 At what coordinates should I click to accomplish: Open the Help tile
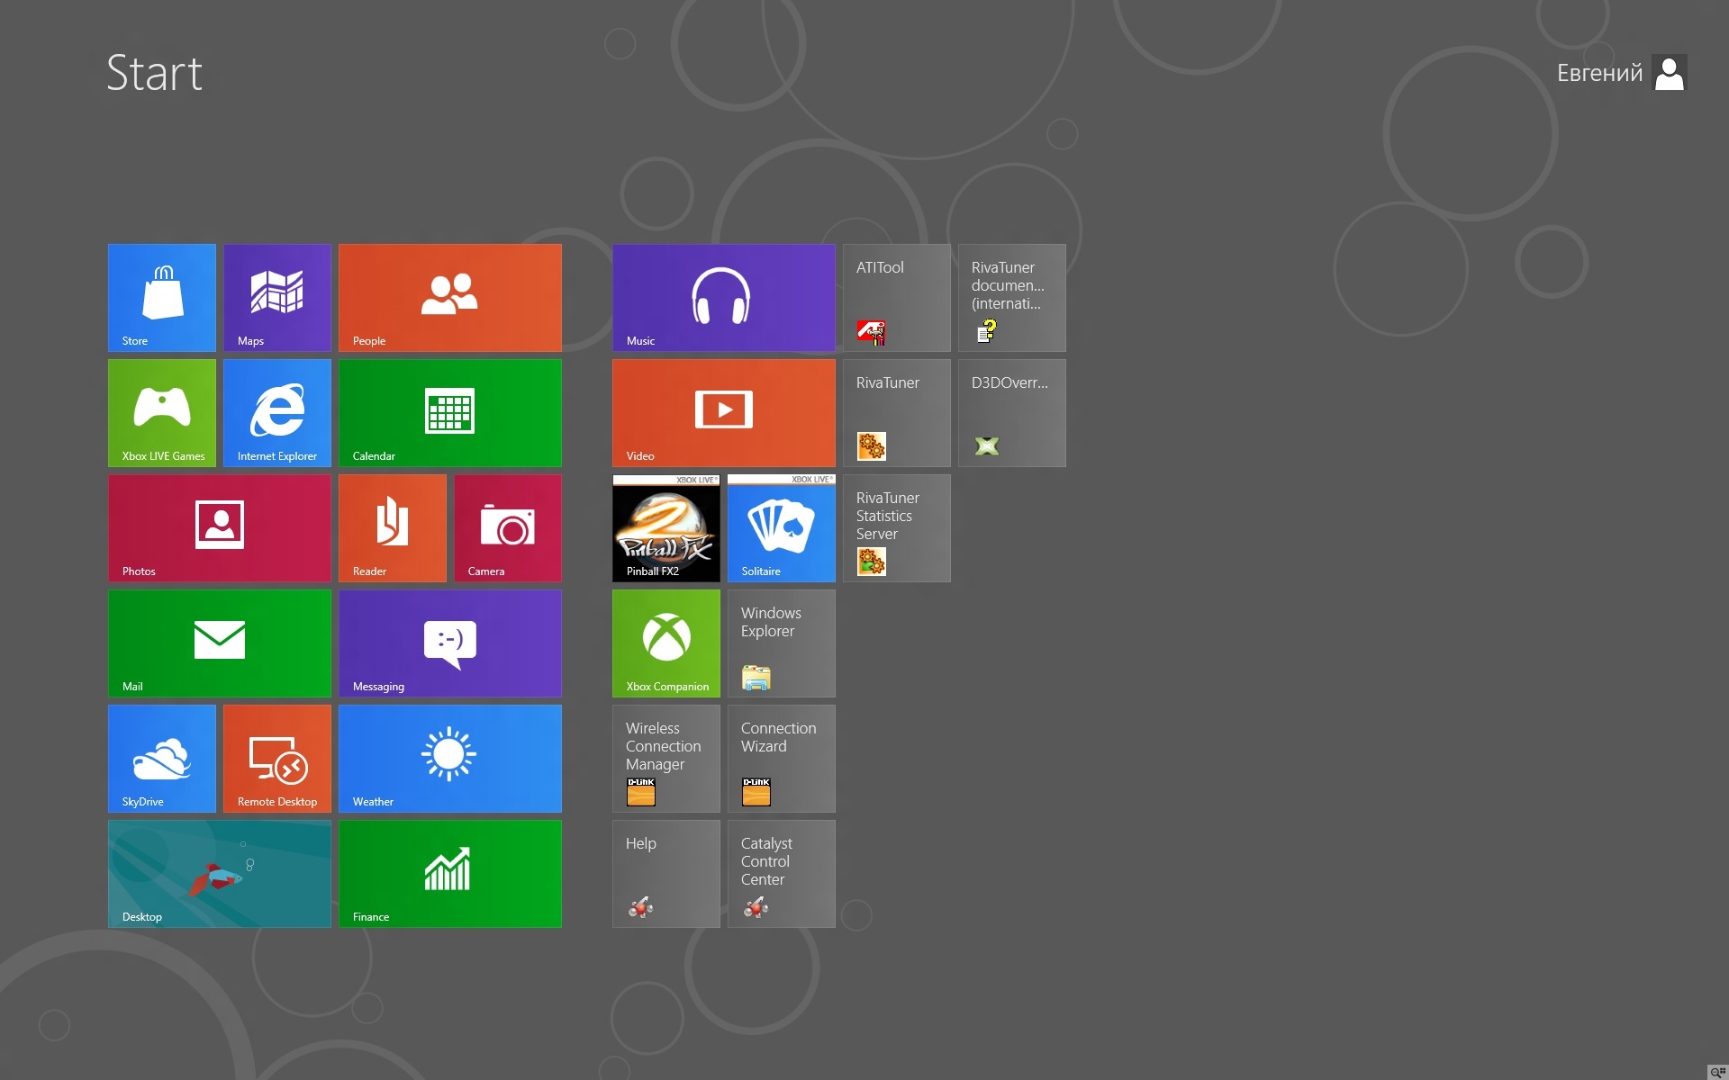[666, 874]
